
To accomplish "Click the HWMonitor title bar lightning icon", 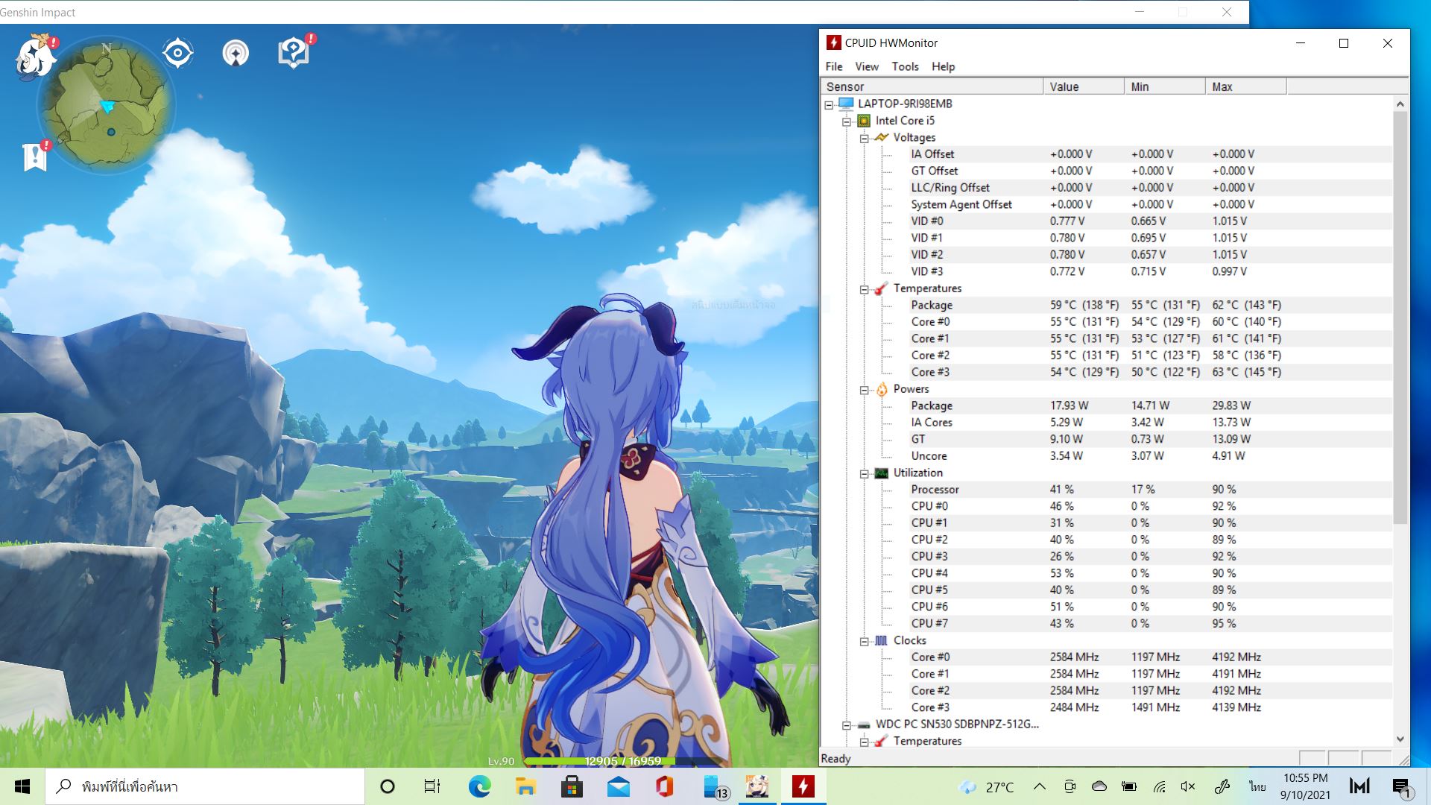I will pos(834,43).
